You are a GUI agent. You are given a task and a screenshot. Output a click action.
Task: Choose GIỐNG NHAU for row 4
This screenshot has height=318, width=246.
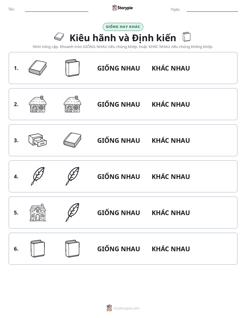click(119, 177)
